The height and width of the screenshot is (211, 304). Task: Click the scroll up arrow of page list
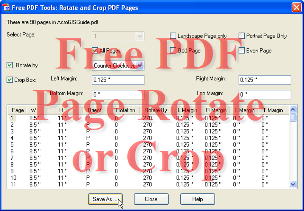click(293, 110)
